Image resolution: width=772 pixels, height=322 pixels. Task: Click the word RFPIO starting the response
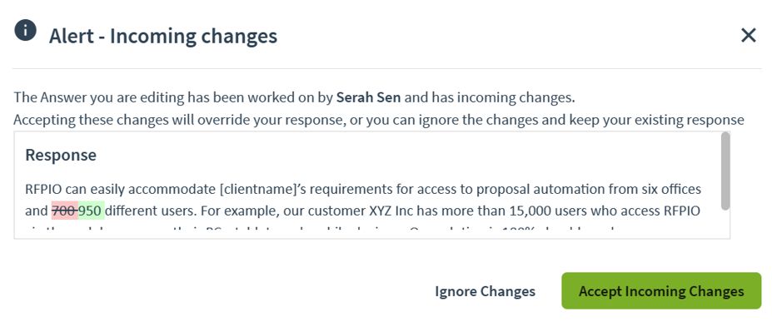click(44, 189)
